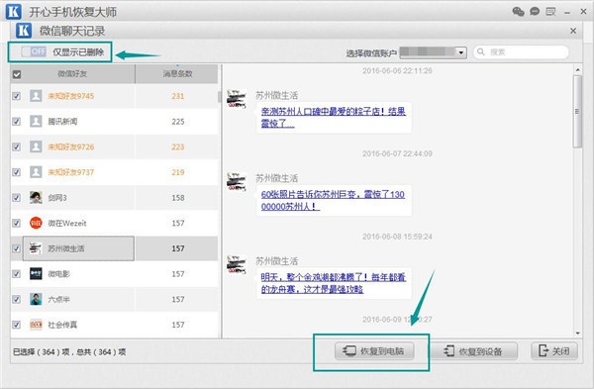The image size is (594, 389).
Task: Open the 亲测苏州人口碑中最爱的粽子店 link
Action: pyautogui.click(x=334, y=117)
